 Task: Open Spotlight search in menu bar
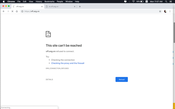[x=166, y=2]
